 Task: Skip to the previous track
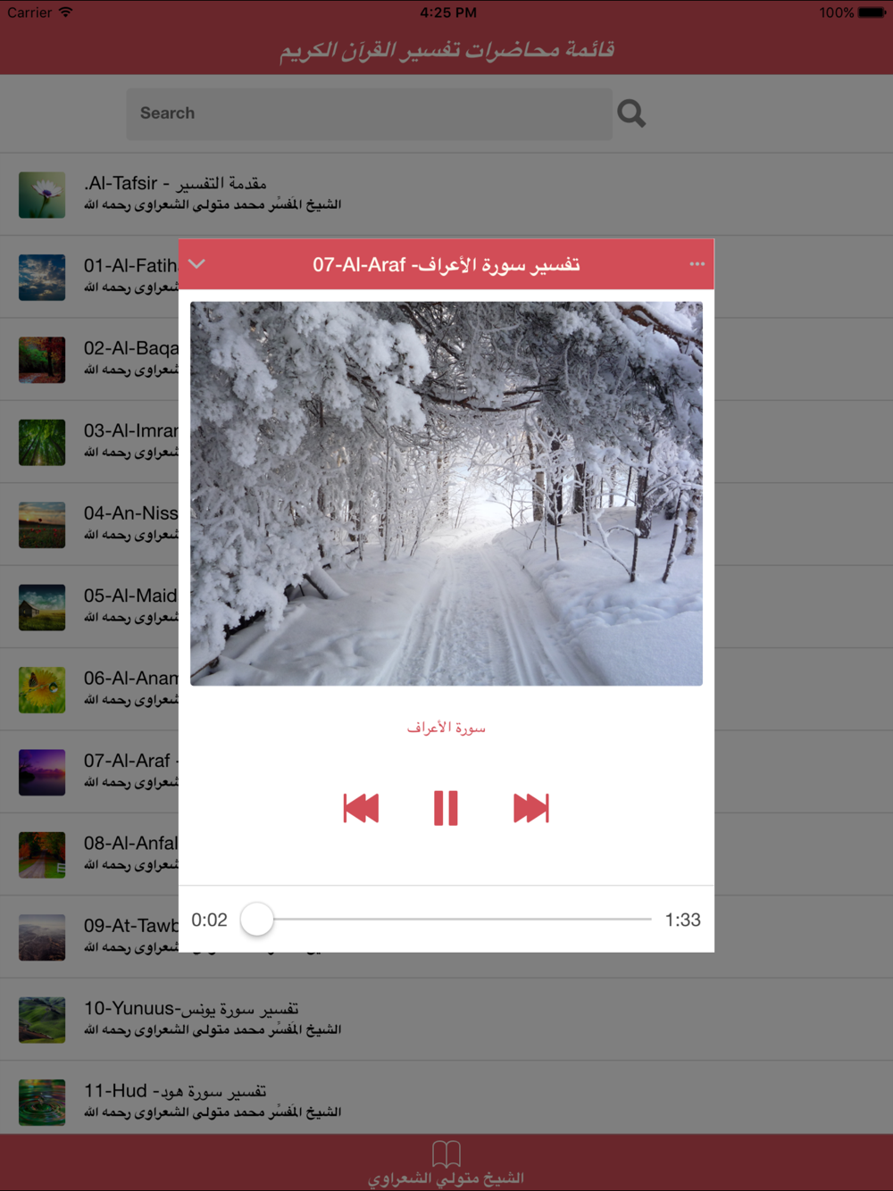point(362,808)
